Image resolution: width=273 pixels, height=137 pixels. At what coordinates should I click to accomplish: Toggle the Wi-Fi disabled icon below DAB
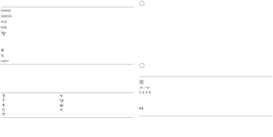click(x=3, y=33)
